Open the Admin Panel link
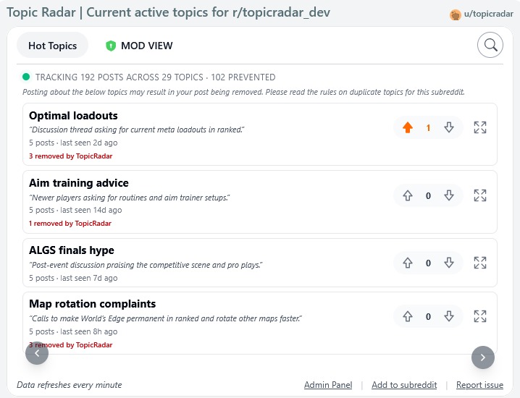520x398 pixels. 328,385
